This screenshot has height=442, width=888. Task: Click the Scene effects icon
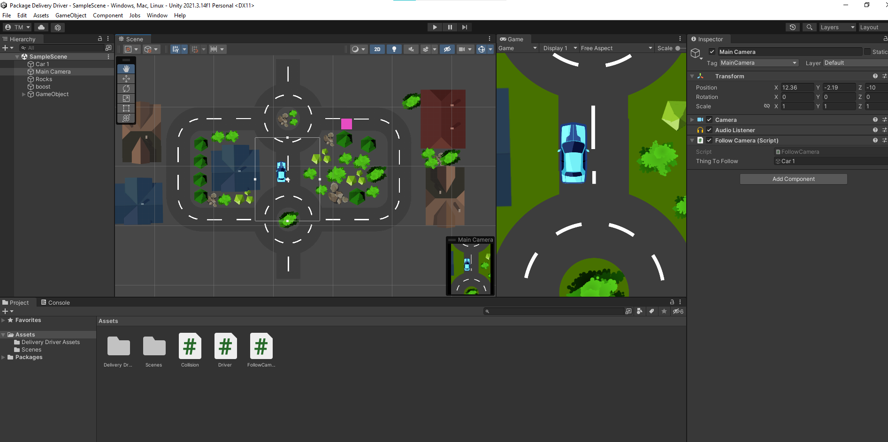click(x=426, y=49)
